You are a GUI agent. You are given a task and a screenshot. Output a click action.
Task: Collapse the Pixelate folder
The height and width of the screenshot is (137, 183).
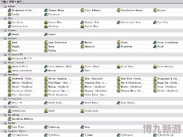1,107
